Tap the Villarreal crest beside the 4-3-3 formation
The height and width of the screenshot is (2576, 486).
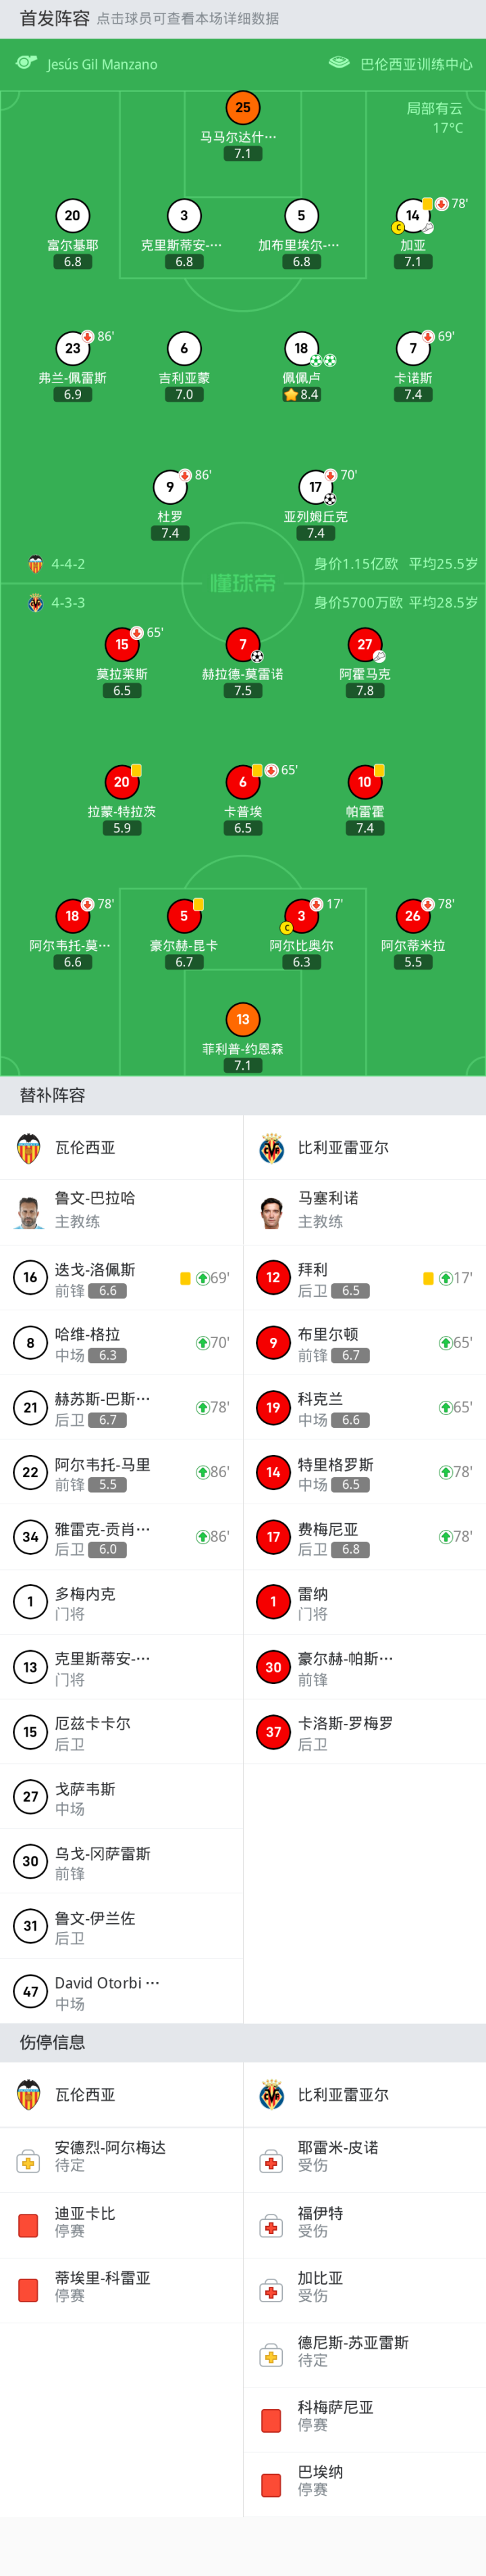pos(36,603)
